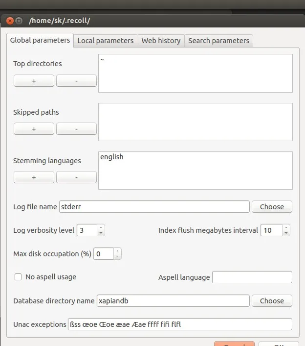Add a new skipped path with plus
305x346 pixels.
tap(34, 129)
